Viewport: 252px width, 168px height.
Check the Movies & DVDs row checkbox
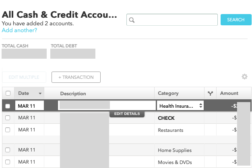coord(8,162)
